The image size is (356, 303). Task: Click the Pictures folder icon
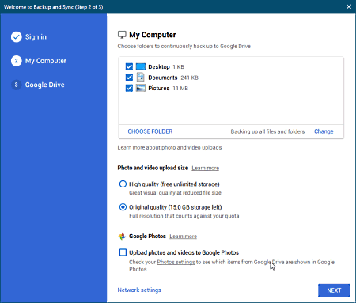coord(141,88)
